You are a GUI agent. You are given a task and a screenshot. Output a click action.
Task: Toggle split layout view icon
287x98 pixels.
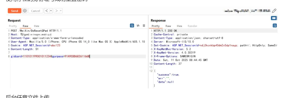[274, 18]
